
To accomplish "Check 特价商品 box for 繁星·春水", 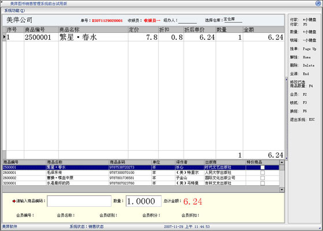I will click(262, 167).
